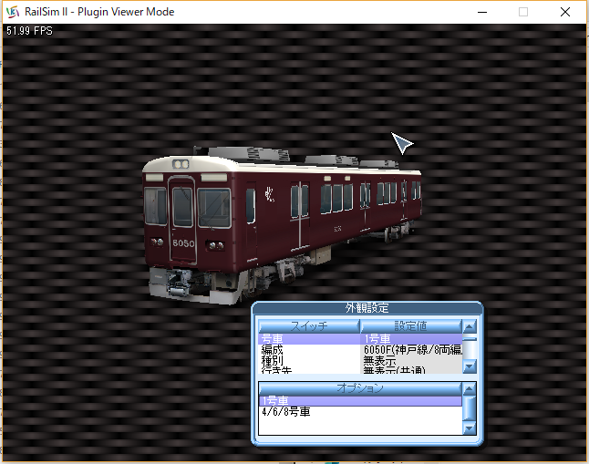The height and width of the screenshot is (464, 589).
Task: Click the スイッチ column header
Action: pyautogui.click(x=309, y=326)
